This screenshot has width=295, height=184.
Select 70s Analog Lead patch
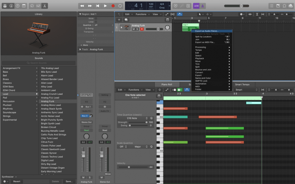coord(58,68)
